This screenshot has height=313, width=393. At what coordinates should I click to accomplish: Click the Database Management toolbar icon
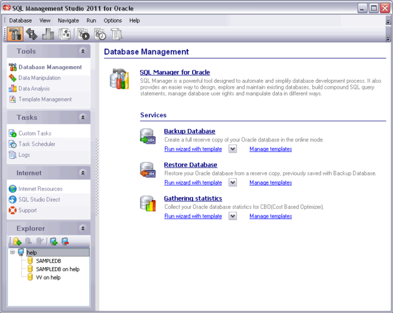coord(15,34)
